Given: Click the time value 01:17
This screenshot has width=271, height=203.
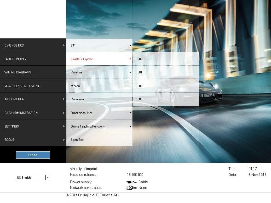Looking at the screenshot, I should click(253, 168).
